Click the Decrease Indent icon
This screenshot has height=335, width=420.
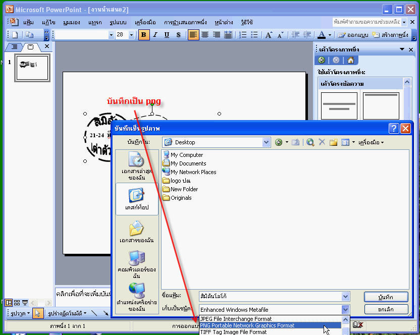295,35
